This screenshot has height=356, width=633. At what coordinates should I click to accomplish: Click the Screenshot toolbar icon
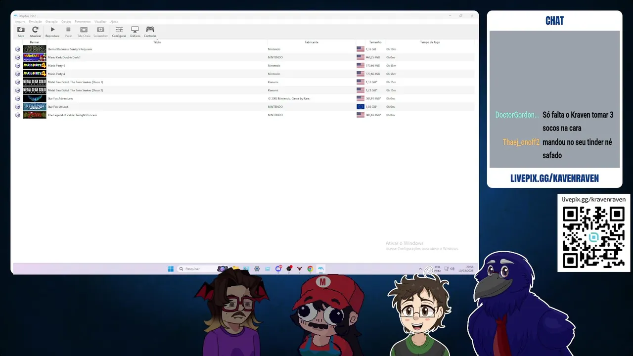coord(100,32)
